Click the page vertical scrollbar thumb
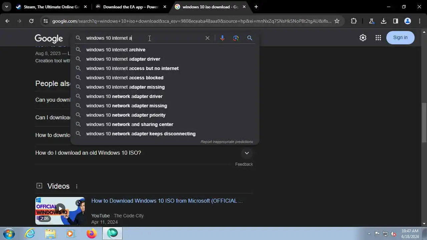Screen dimensions: 427x240 pyautogui.click(x=424, y=123)
